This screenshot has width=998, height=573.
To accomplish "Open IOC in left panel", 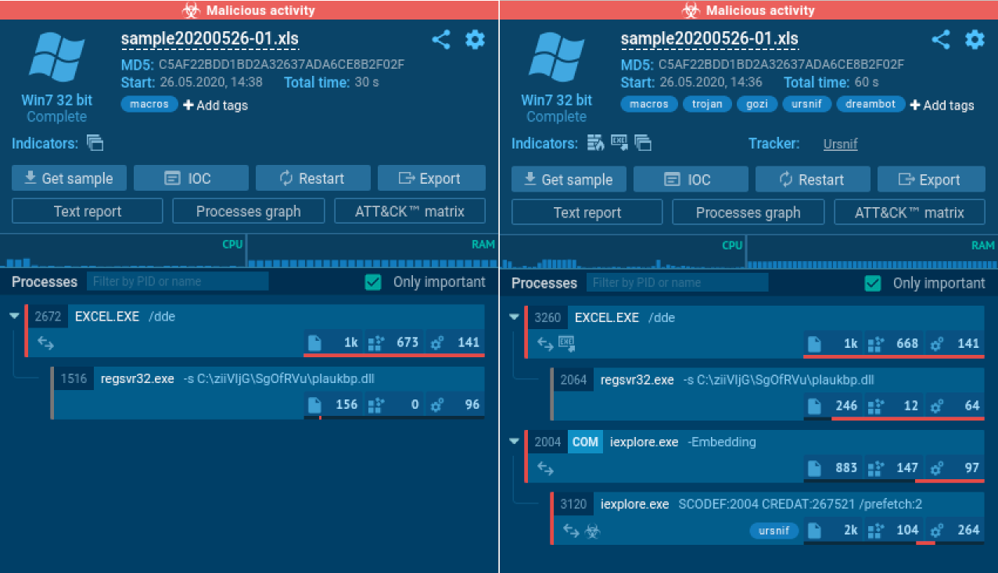I will point(191,178).
